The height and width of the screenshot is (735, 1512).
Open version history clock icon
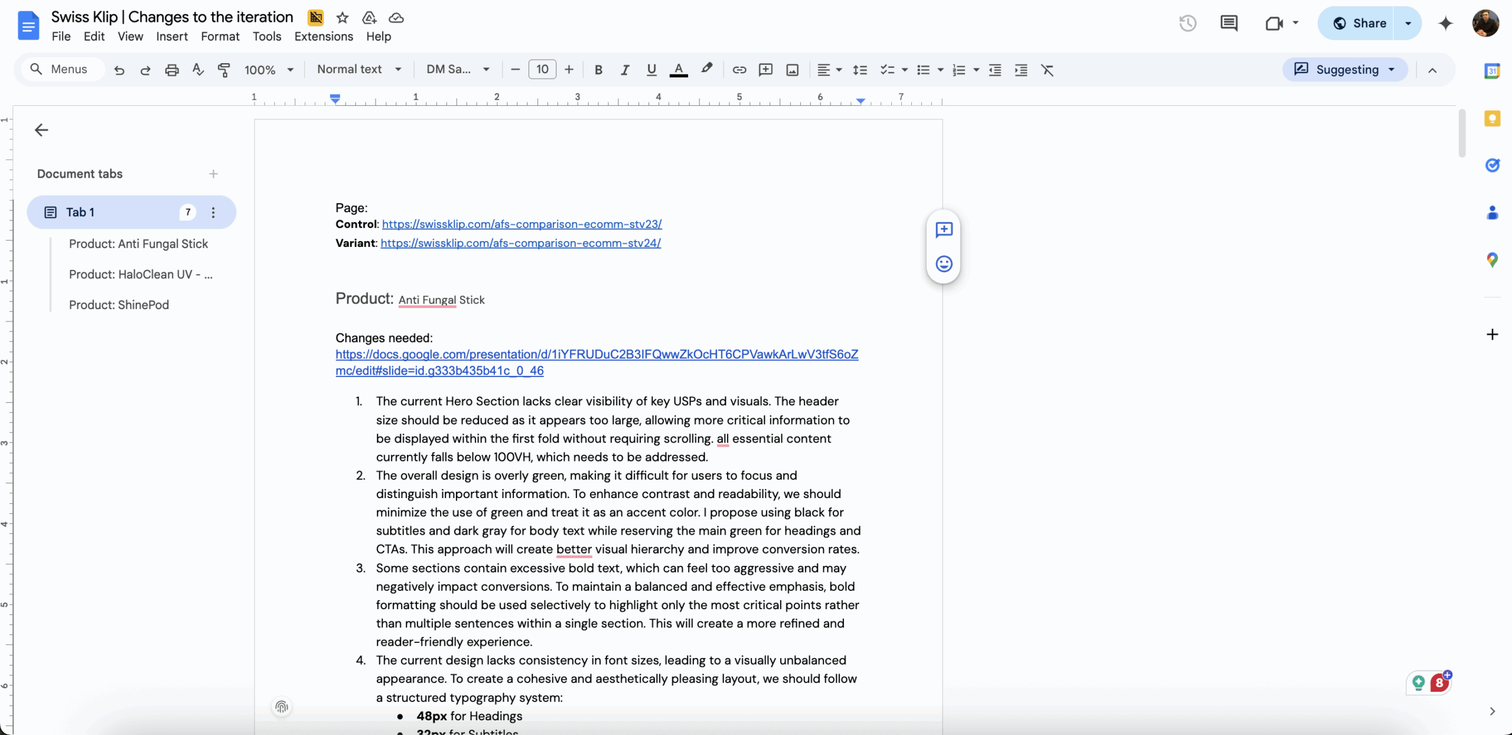point(1188,23)
